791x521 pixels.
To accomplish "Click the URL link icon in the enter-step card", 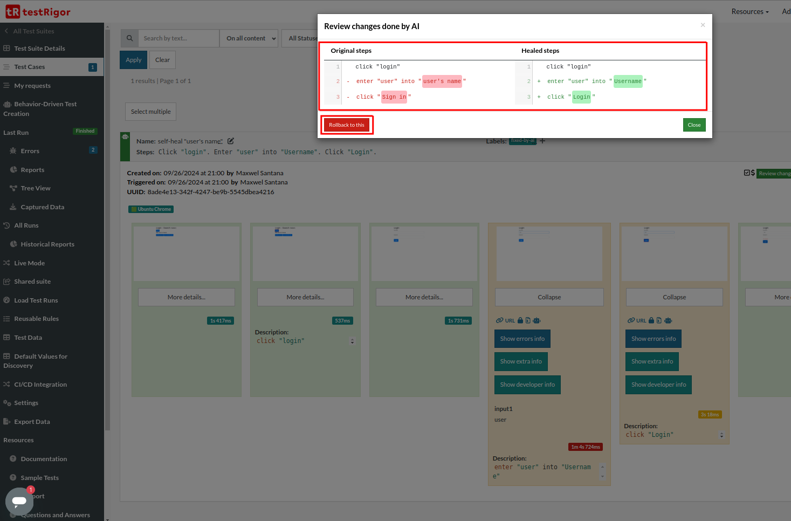I will 500,320.
